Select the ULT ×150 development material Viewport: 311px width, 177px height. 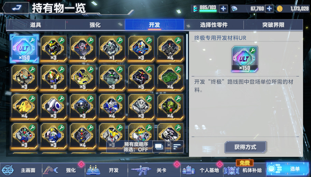pos(24,48)
